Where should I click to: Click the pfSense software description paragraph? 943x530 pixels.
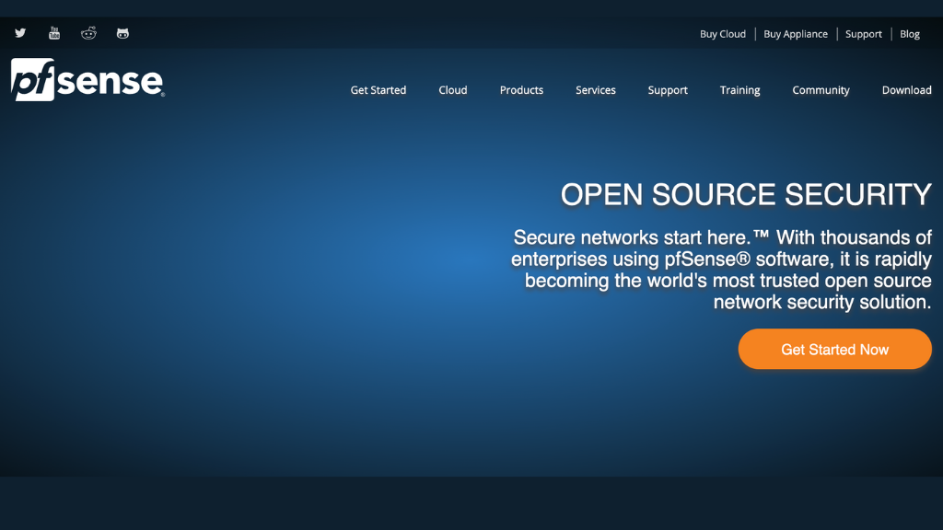click(721, 270)
